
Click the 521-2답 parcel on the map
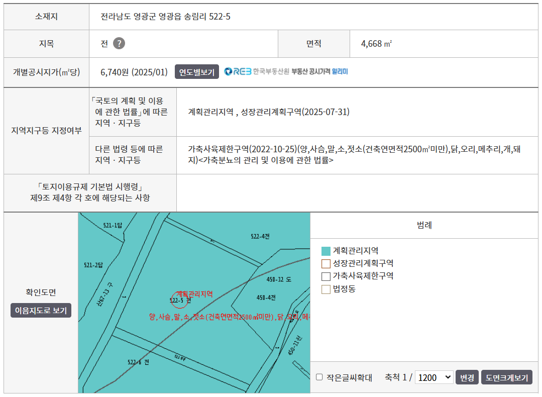tap(93, 264)
